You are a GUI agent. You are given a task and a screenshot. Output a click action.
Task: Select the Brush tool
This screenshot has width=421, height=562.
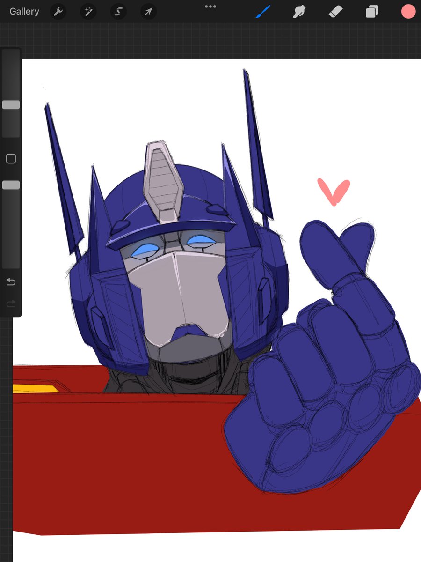click(263, 12)
